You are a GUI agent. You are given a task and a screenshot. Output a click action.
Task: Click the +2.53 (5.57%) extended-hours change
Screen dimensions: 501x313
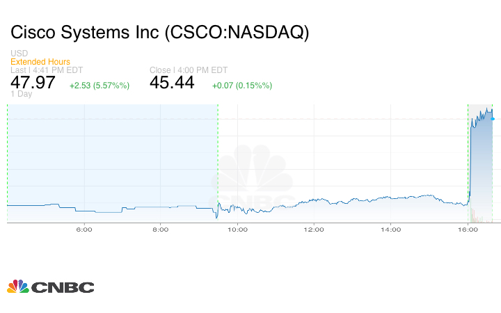pos(99,86)
